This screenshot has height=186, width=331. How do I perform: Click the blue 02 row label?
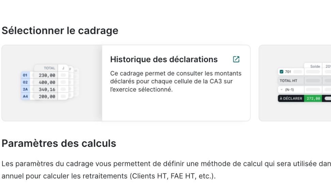coord(25,82)
